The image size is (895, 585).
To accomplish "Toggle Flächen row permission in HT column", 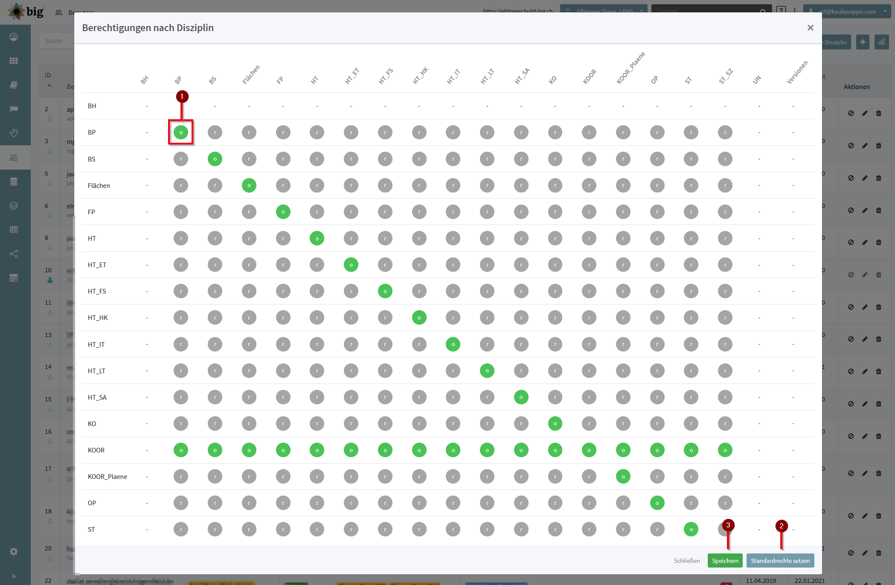I will (317, 185).
